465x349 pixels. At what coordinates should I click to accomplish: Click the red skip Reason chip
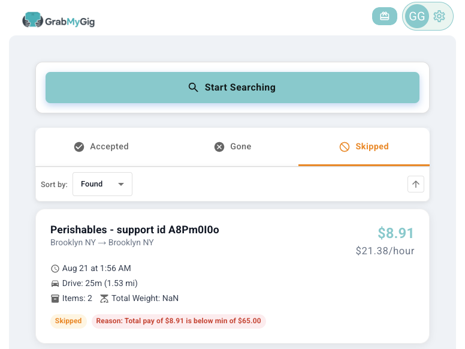tap(179, 321)
